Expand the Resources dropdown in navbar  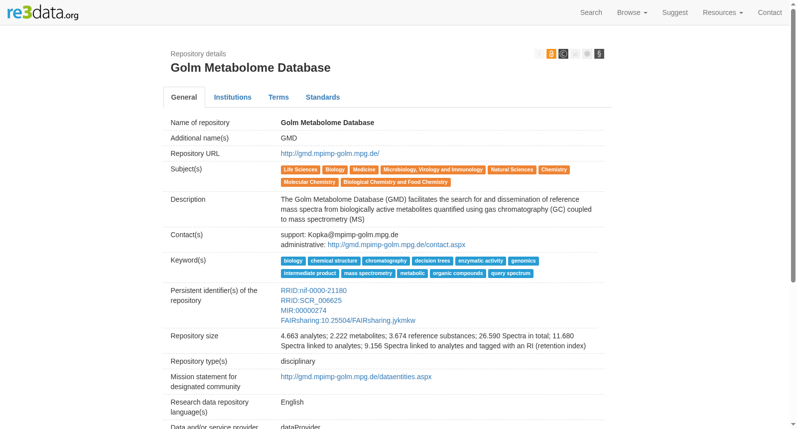pyautogui.click(x=722, y=12)
